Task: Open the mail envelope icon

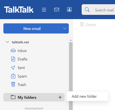Action: click(x=57, y=10)
